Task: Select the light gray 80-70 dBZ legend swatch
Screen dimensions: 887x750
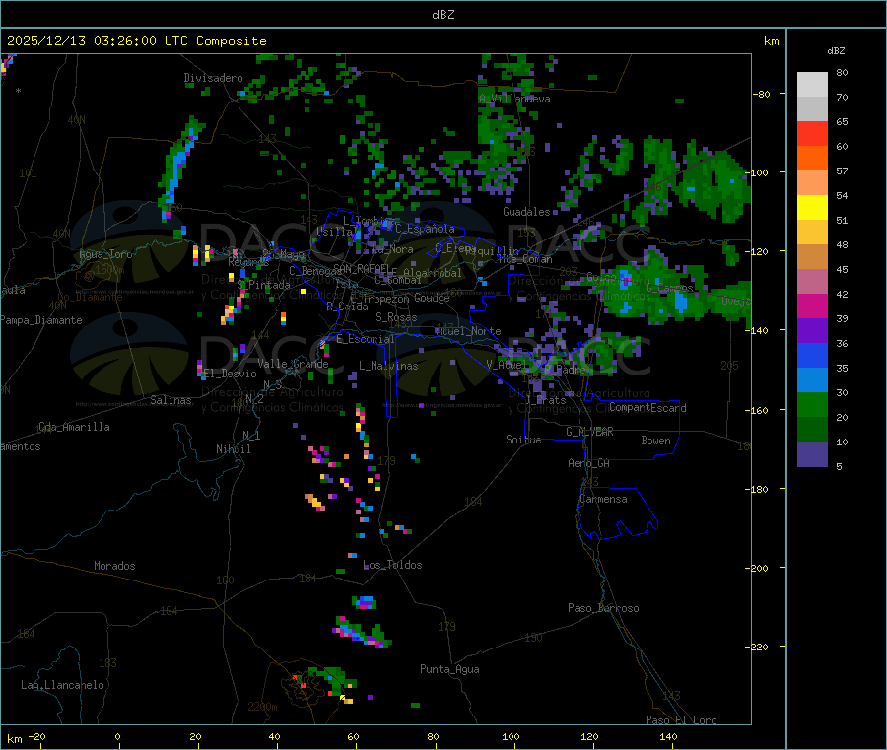Action: (x=812, y=85)
